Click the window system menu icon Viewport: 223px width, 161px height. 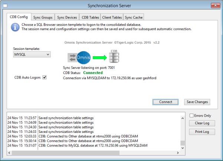point(5,6)
